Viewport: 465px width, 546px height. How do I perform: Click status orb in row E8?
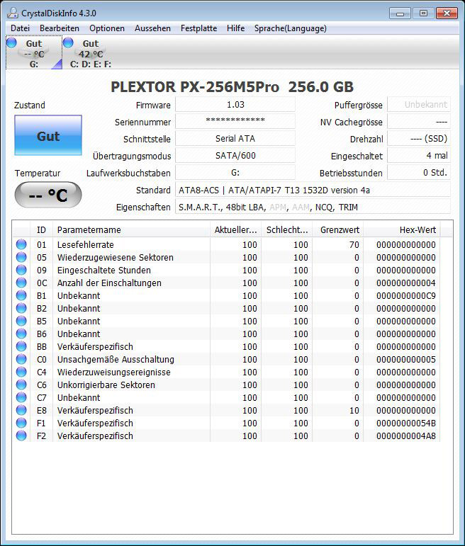pos(21,410)
